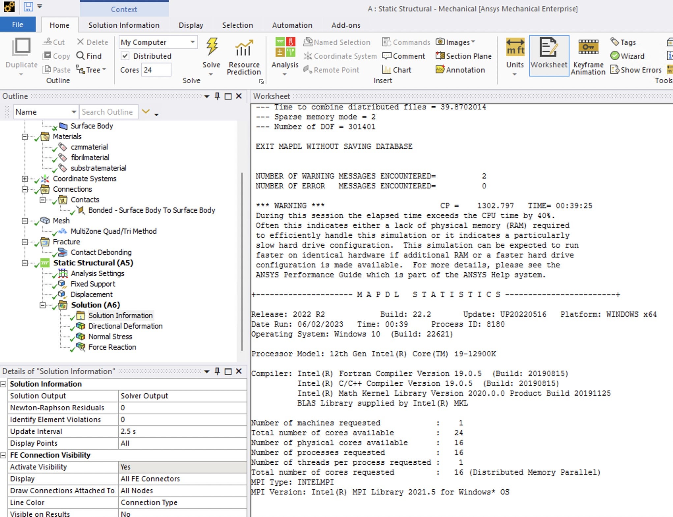Collapse FE Connection Visibility group
The height and width of the screenshot is (517, 673).
pyautogui.click(x=3, y=455)
